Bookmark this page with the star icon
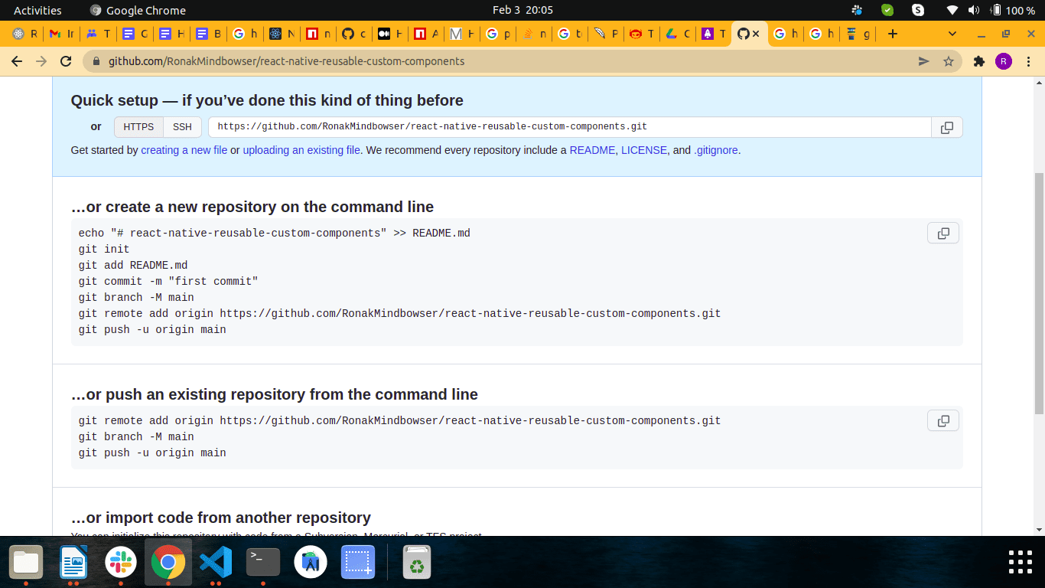Image resolution: width=1045 pixels, height=588 pixels. coord(949,61)
